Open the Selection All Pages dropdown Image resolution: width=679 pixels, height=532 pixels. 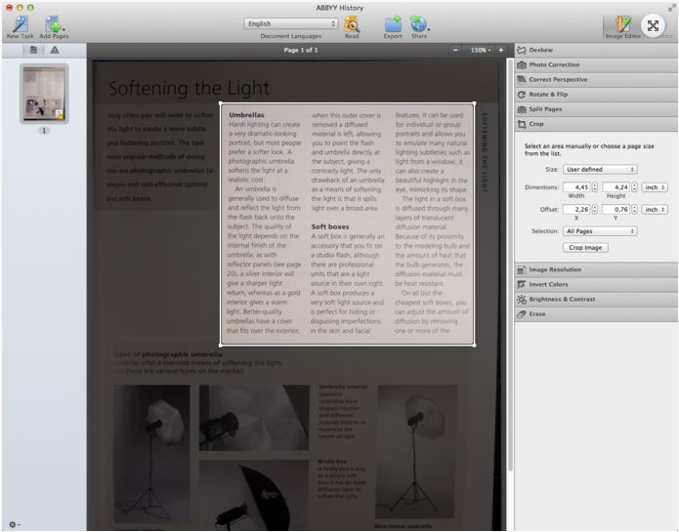tap(600, 231)
